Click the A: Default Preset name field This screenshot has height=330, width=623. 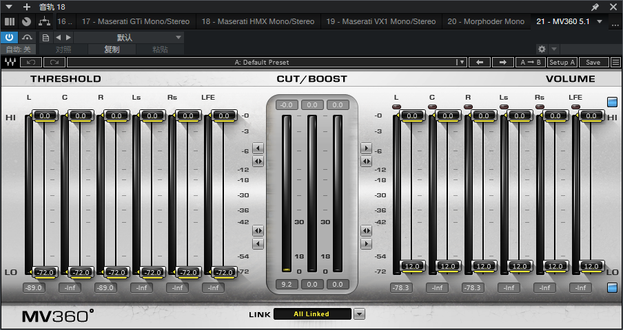(x=261, y=62)
